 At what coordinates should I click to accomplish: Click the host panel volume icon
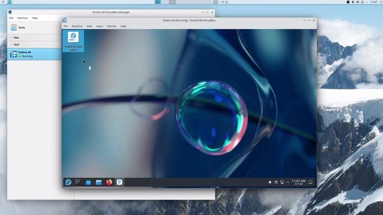[352, 2]
